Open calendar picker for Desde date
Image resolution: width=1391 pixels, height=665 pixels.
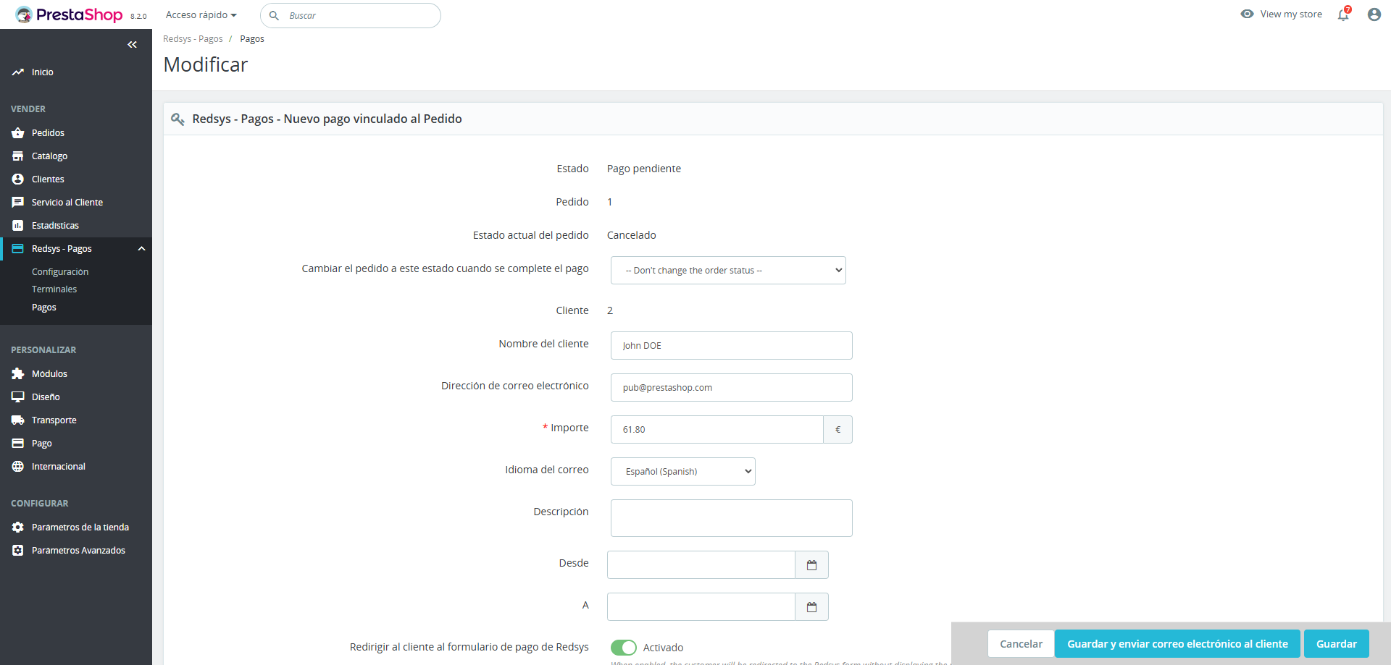pyautogui.click(x=811, y=565)
